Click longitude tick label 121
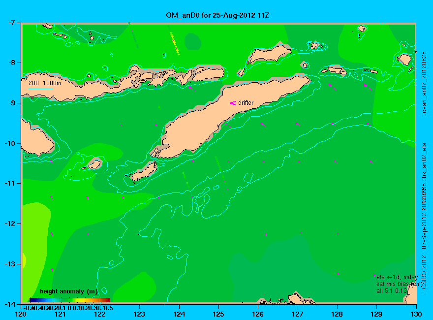This screenshot has width=433, height=320. point(61,314)
